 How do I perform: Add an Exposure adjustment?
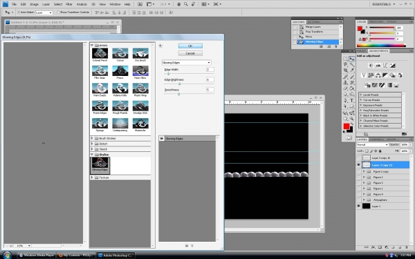[x=392, y=66]
